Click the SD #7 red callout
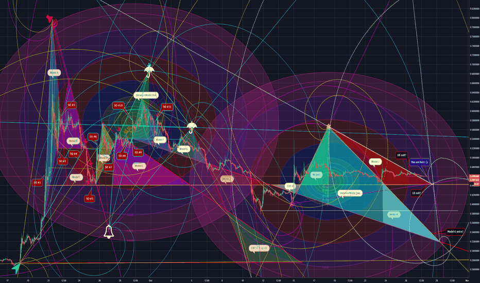Screen dimensions: 480x283 tap(108, 167)
